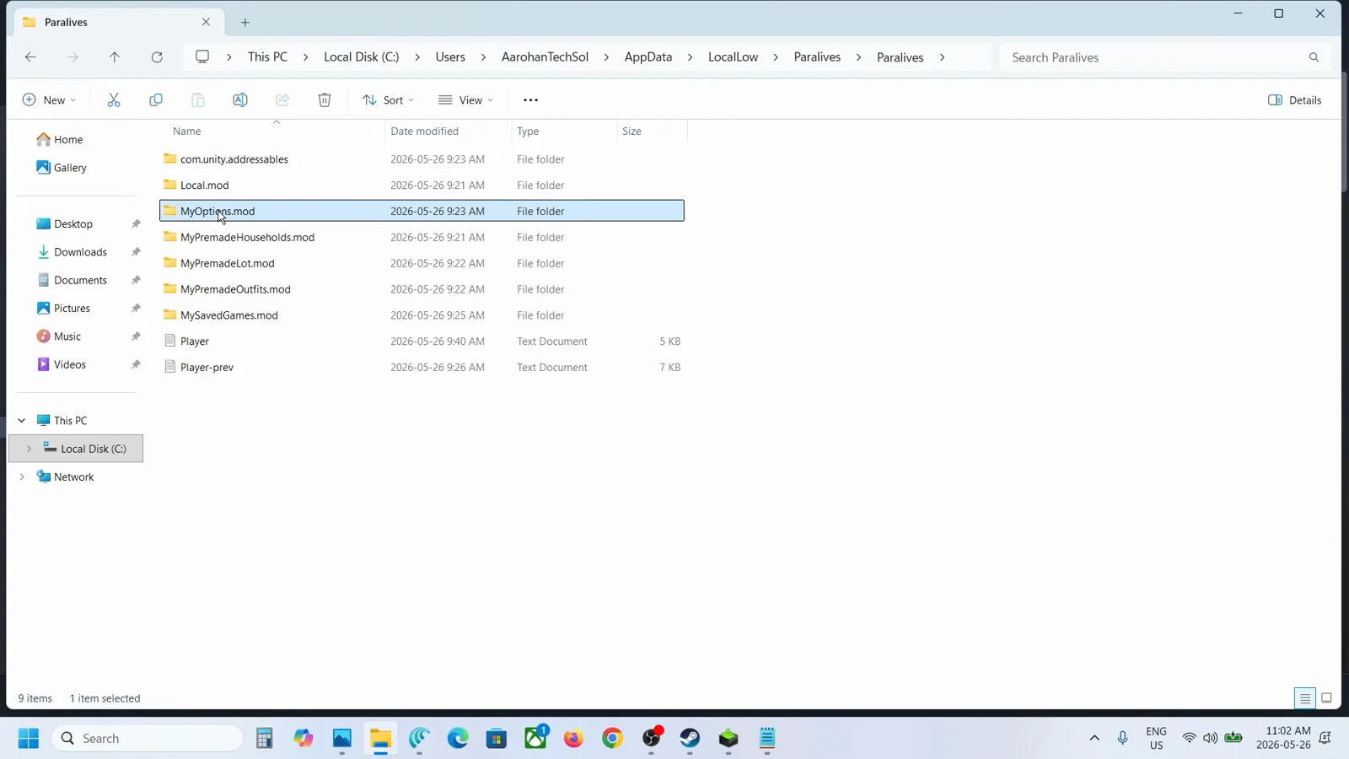This screenshot has height=759, width=1349.
Task: Open Google Chrome from taskbar
Action: pos(613,739)
